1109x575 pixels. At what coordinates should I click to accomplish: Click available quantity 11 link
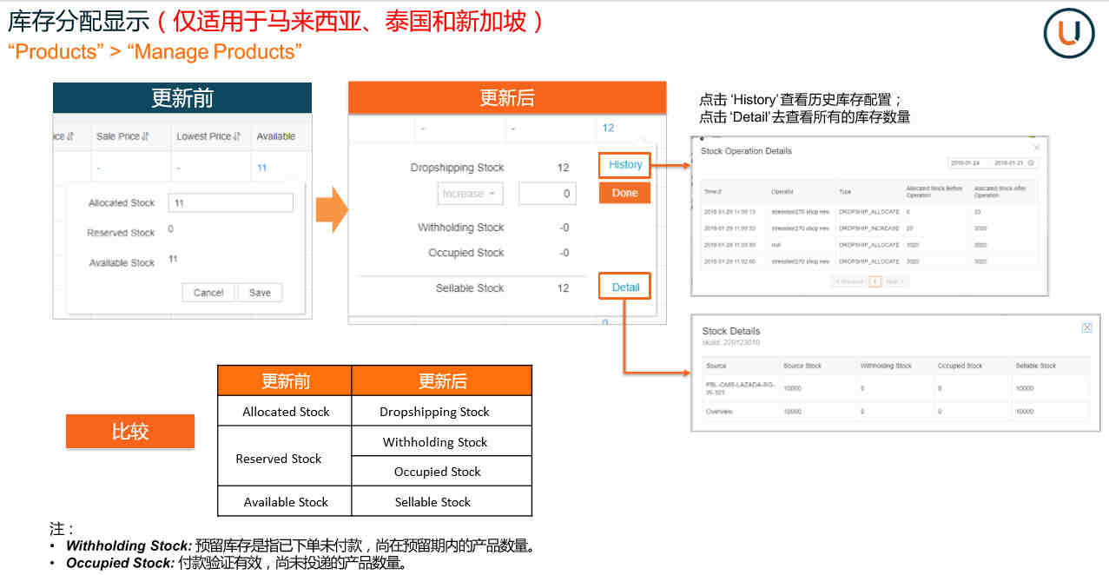click(x=261, y=168)
